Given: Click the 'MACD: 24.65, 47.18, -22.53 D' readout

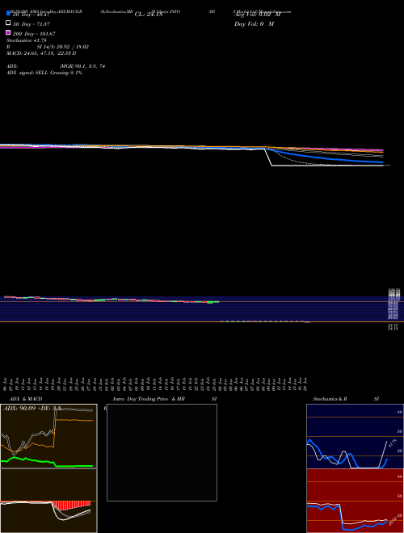Looking at the screenshot, I should click(41, 53).
